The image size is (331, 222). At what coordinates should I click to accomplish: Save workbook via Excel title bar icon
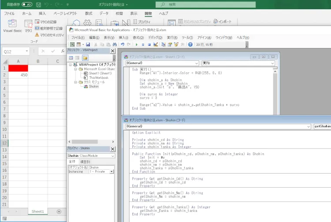(x=38, y=4)
